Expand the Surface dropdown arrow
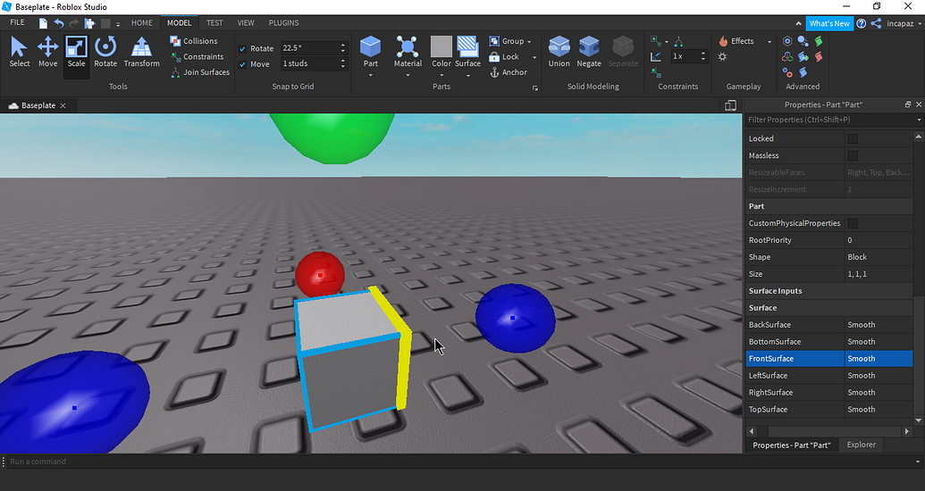This screenshot has width=925, height=491. (x=467, y=76)
